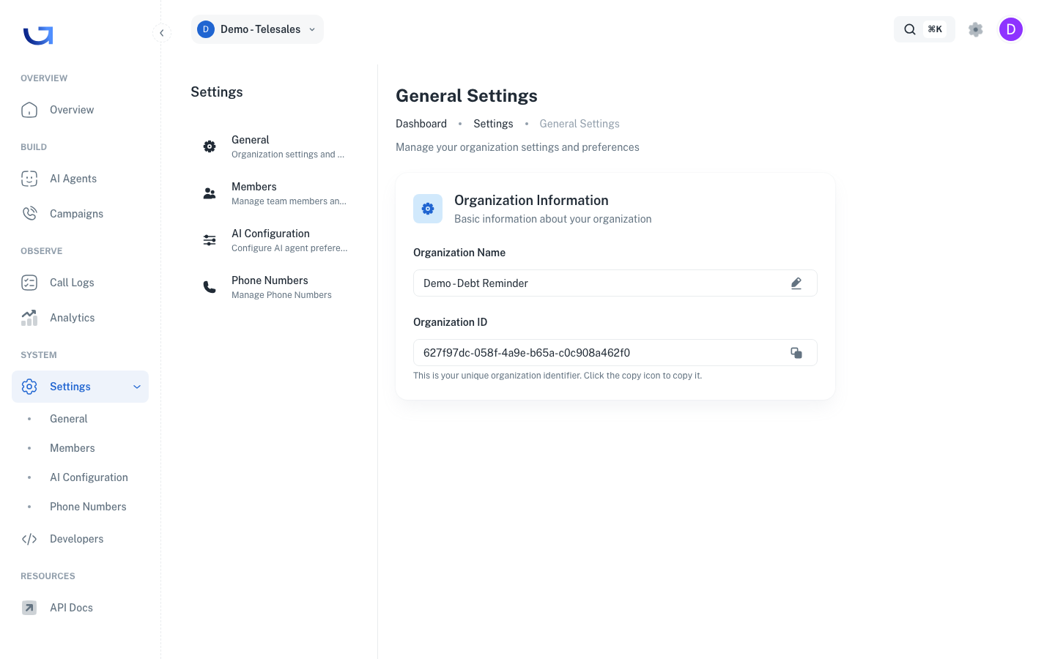Click the General Settings breadcrumb text
The height and width of the screenshot is (659, 1055).
(580, 124)
